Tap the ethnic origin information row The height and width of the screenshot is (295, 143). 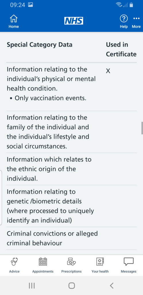click(71, 169)
